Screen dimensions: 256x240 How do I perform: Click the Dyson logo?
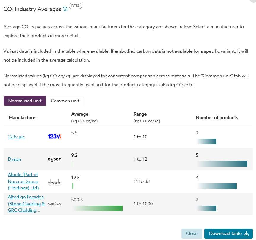coord(55,159)
